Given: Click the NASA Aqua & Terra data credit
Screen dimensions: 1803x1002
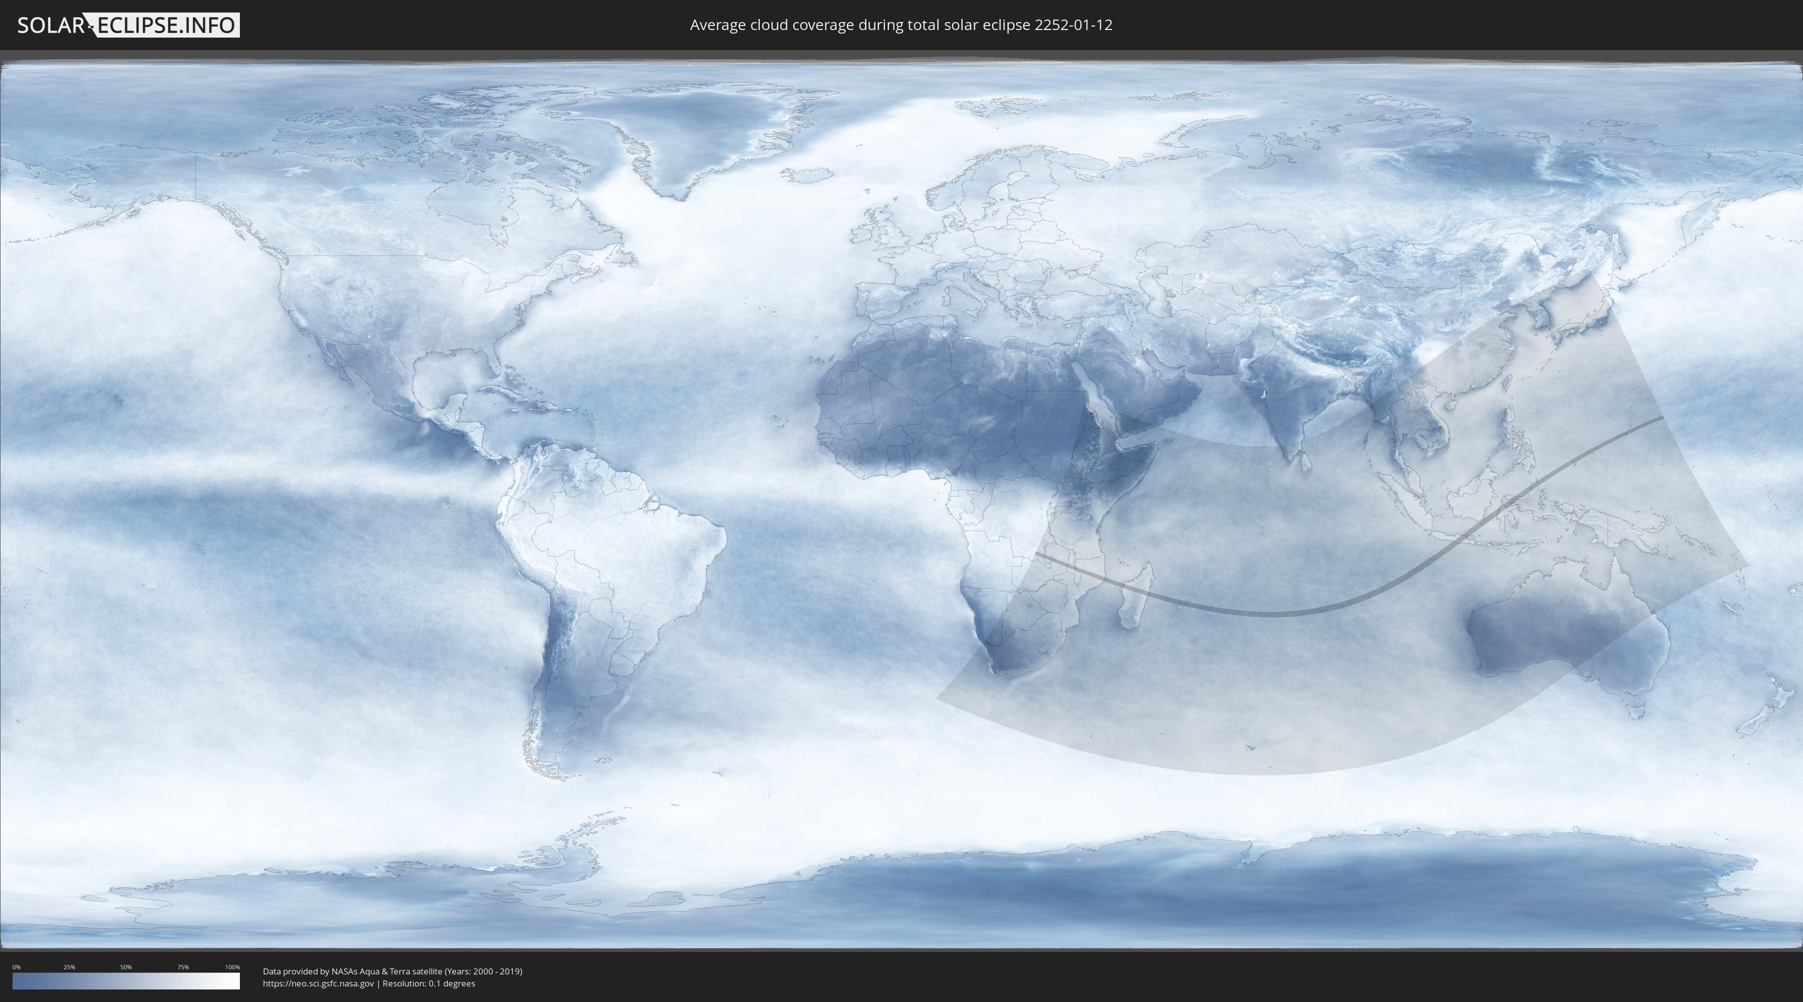Looking at the screenshot, I should tap(392, 971).
